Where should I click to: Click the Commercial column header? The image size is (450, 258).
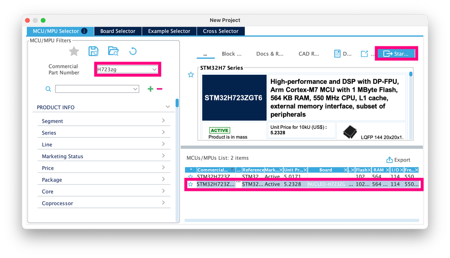[x=213, y=170]
